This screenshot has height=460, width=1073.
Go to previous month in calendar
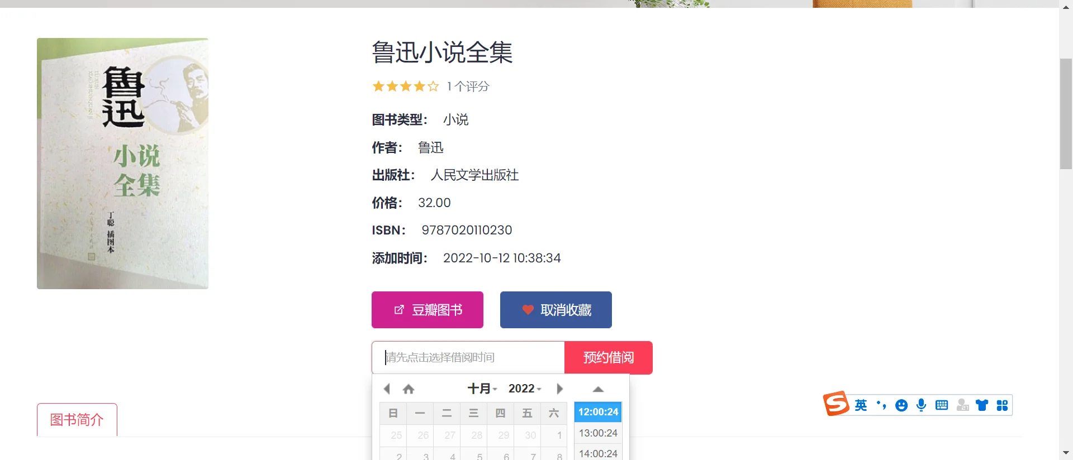point(387,389)
